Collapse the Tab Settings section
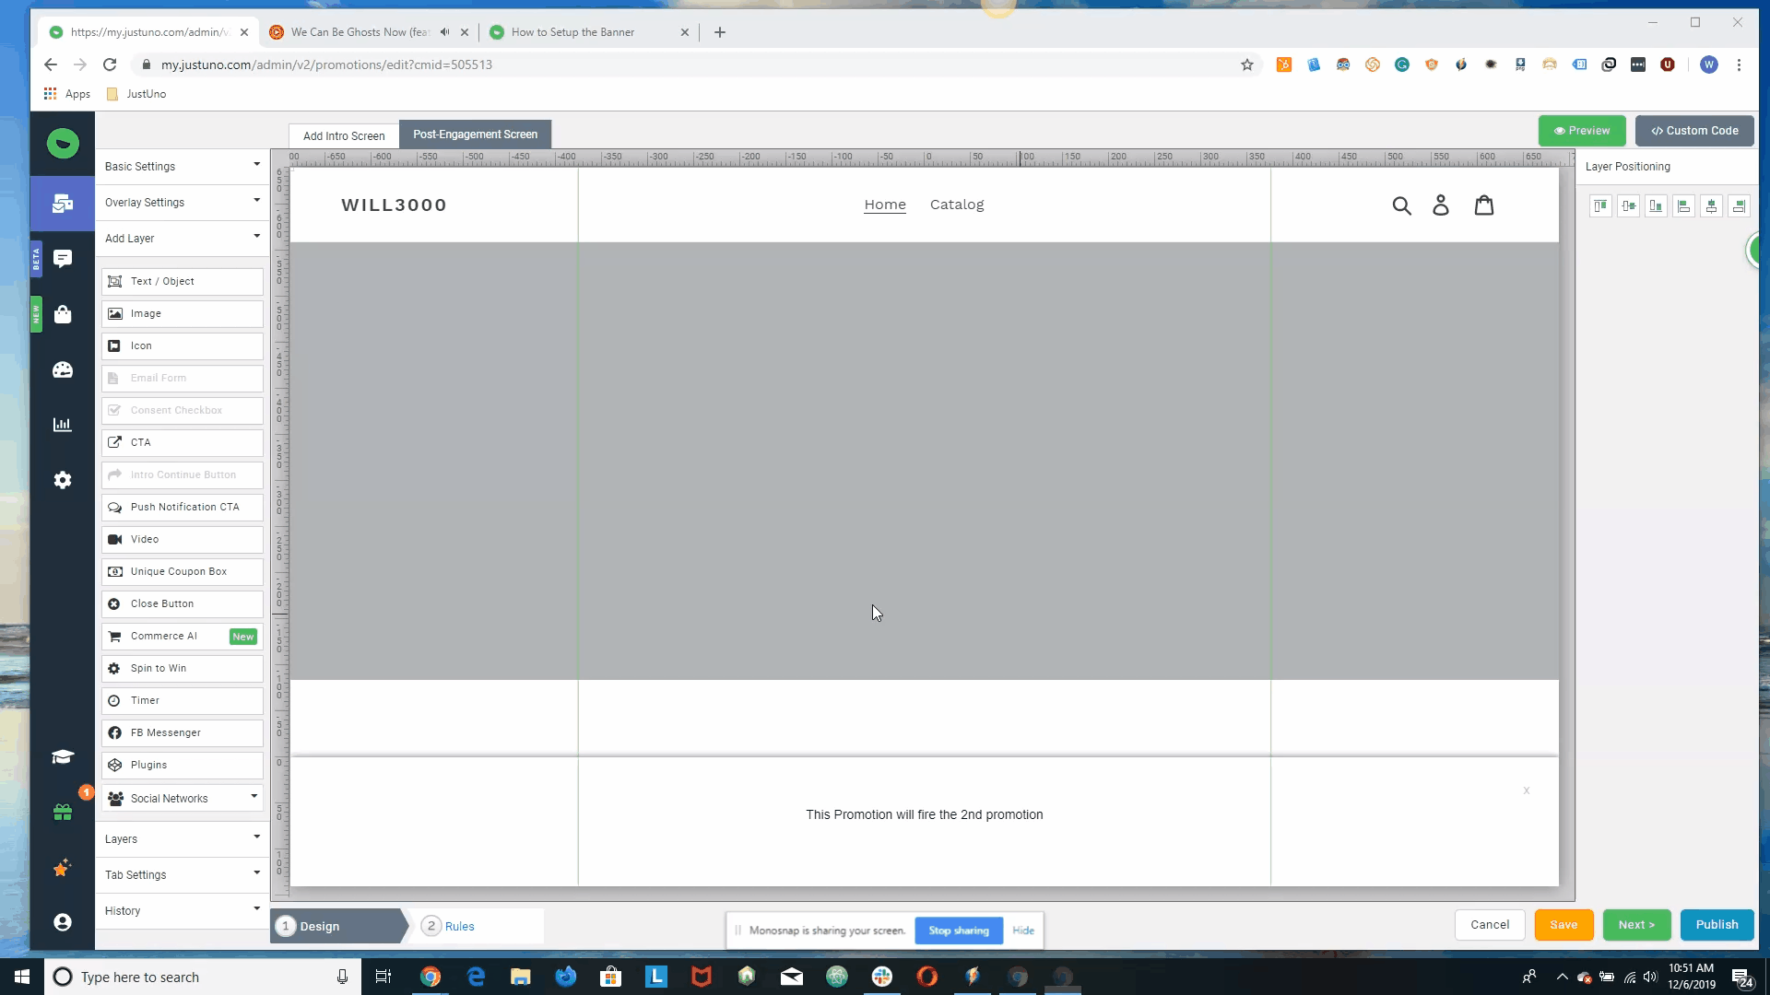Image resolution: width=1770 pixels, height=995 pixels. click(182, 874)
